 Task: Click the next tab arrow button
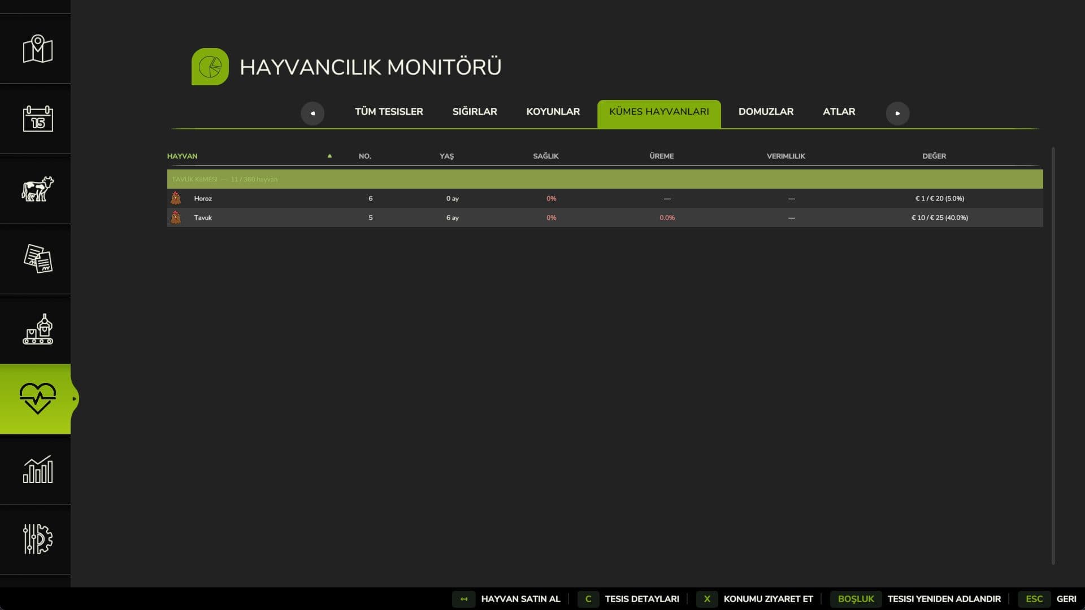[x=897, y=113]
